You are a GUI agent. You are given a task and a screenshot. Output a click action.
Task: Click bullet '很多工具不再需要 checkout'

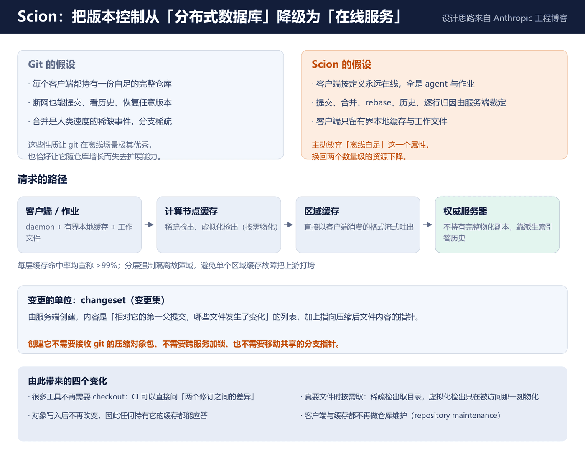141,396
